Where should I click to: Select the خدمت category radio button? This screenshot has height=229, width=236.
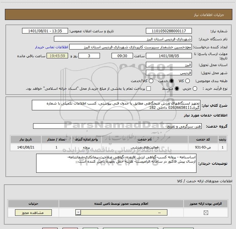point(171,81)
